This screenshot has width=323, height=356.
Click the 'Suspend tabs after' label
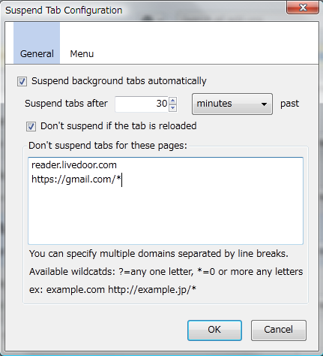click(66, 104)
